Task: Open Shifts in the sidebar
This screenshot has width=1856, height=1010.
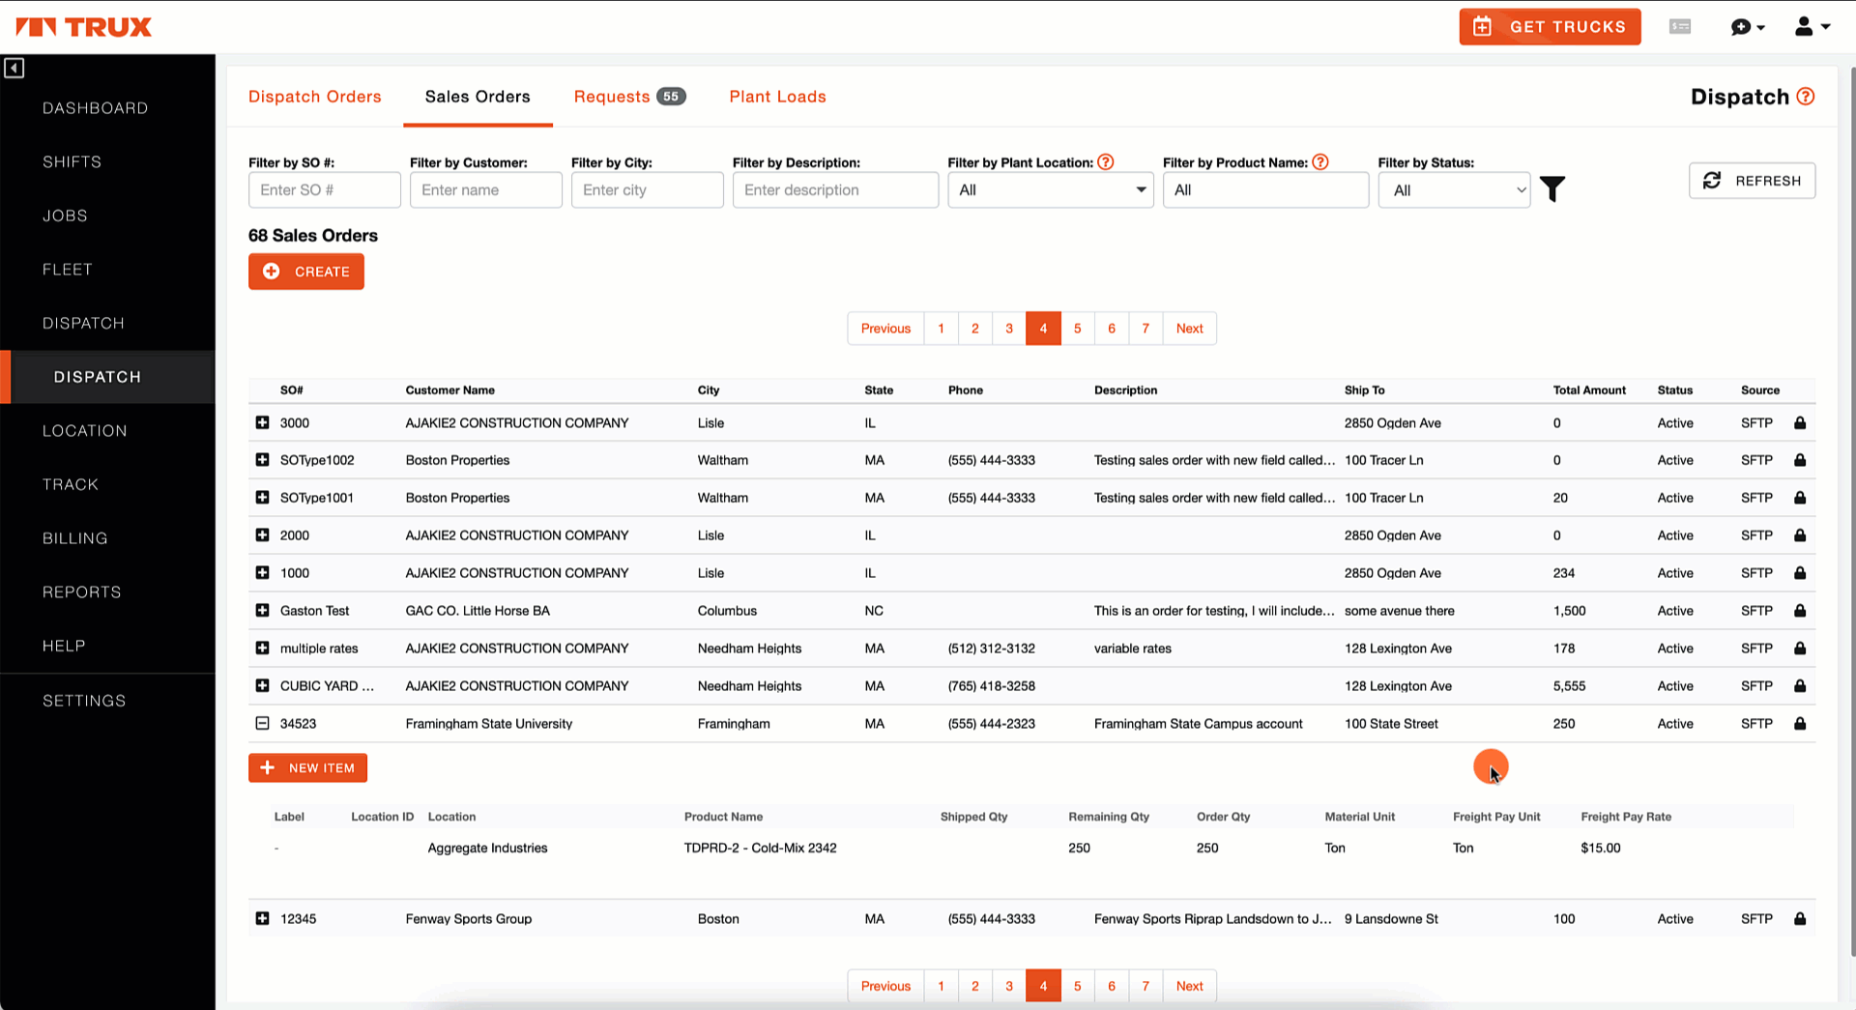Action: pos(72,161)
